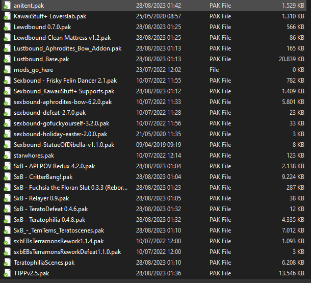Click the icon of SxB - API POV Redux 4.2.0.pak

click(7, 166)
